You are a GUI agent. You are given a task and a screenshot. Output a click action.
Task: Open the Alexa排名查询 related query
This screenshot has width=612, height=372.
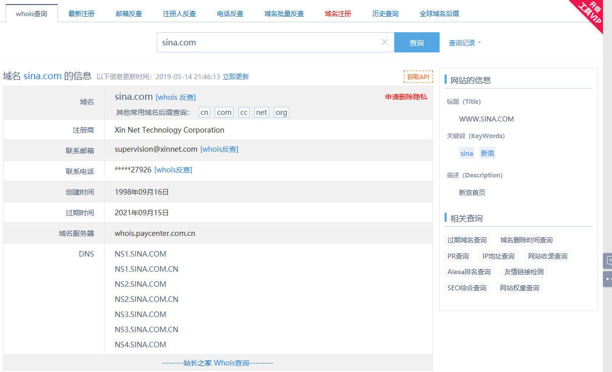click(469, 272)
